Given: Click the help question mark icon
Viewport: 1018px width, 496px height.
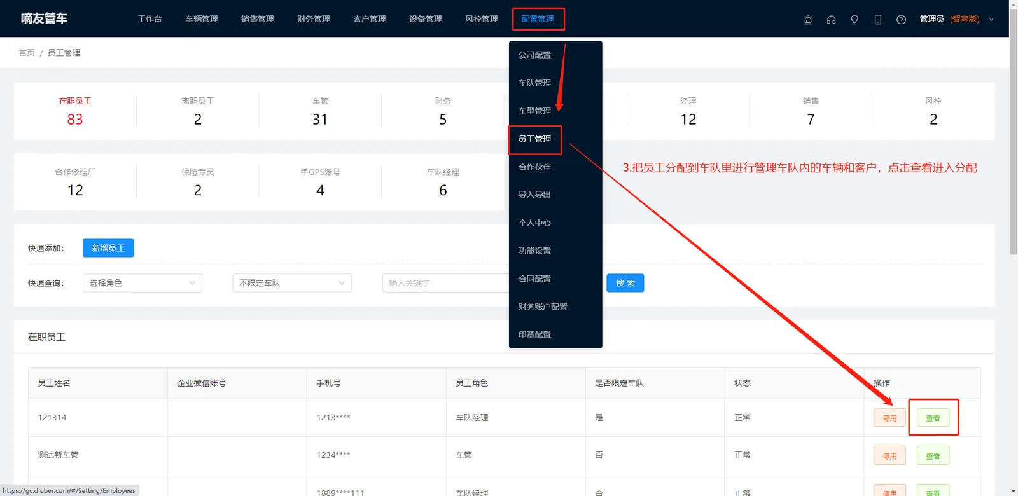Looking at the screenshot, I should tap(901, 19).
